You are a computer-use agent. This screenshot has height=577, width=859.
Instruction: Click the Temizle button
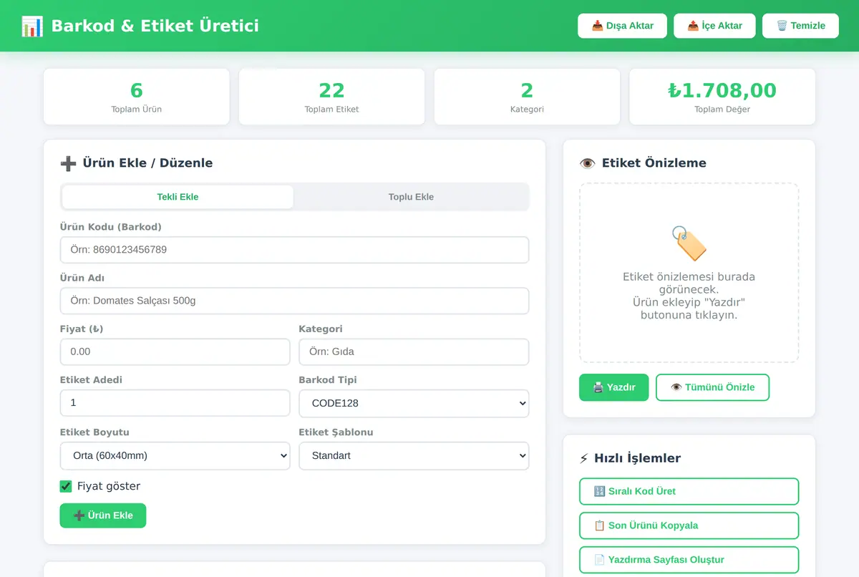pos(801,26)
